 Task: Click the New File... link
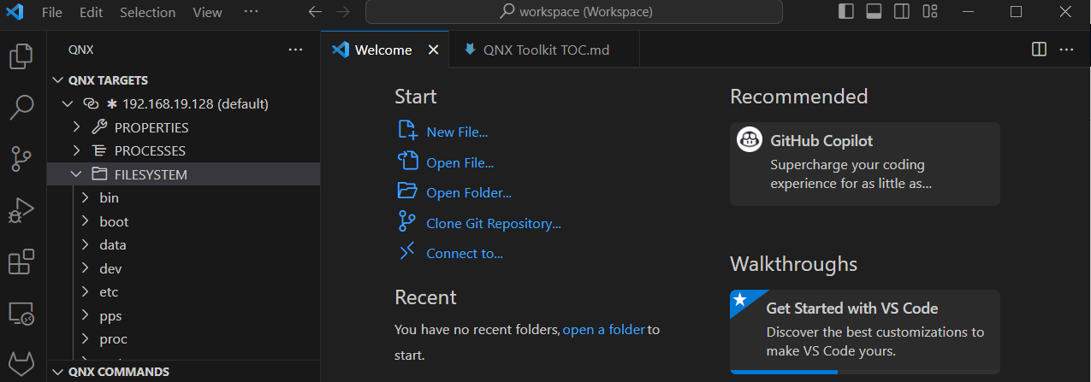(x=457, y=132)
